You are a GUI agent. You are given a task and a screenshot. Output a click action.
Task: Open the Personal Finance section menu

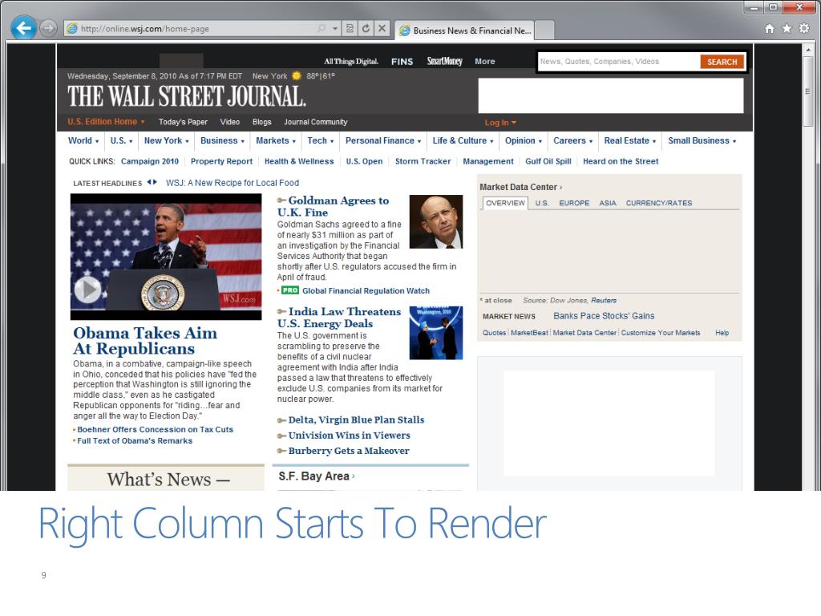[x=383, y=140]
